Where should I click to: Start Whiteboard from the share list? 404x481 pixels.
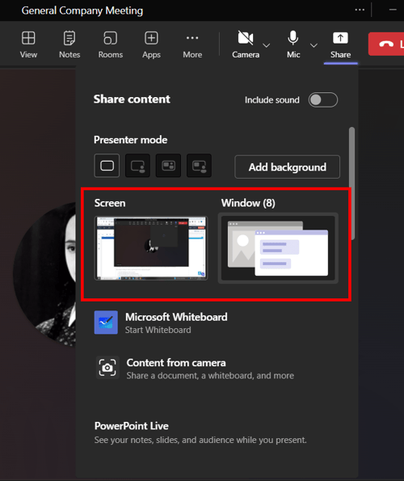coord(158,330)
